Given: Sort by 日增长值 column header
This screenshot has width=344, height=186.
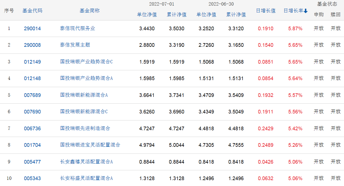Looking at the screenshot, I should click(266, 11).
